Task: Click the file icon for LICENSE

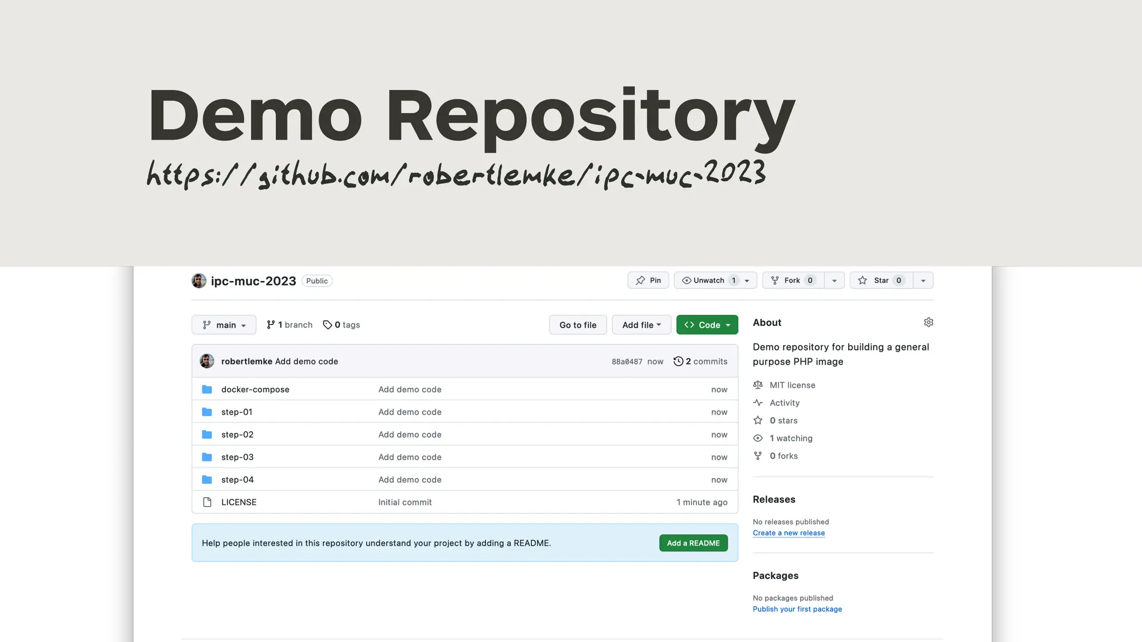Action: [207, 502]
